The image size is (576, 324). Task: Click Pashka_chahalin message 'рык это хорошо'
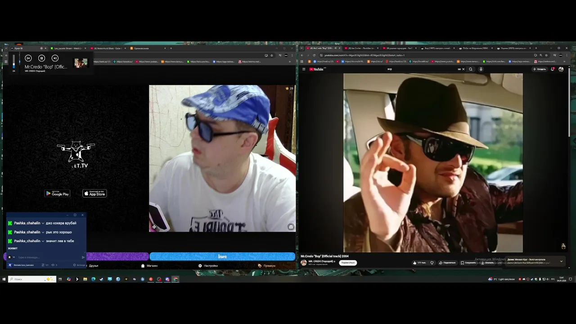click(59, 232)
